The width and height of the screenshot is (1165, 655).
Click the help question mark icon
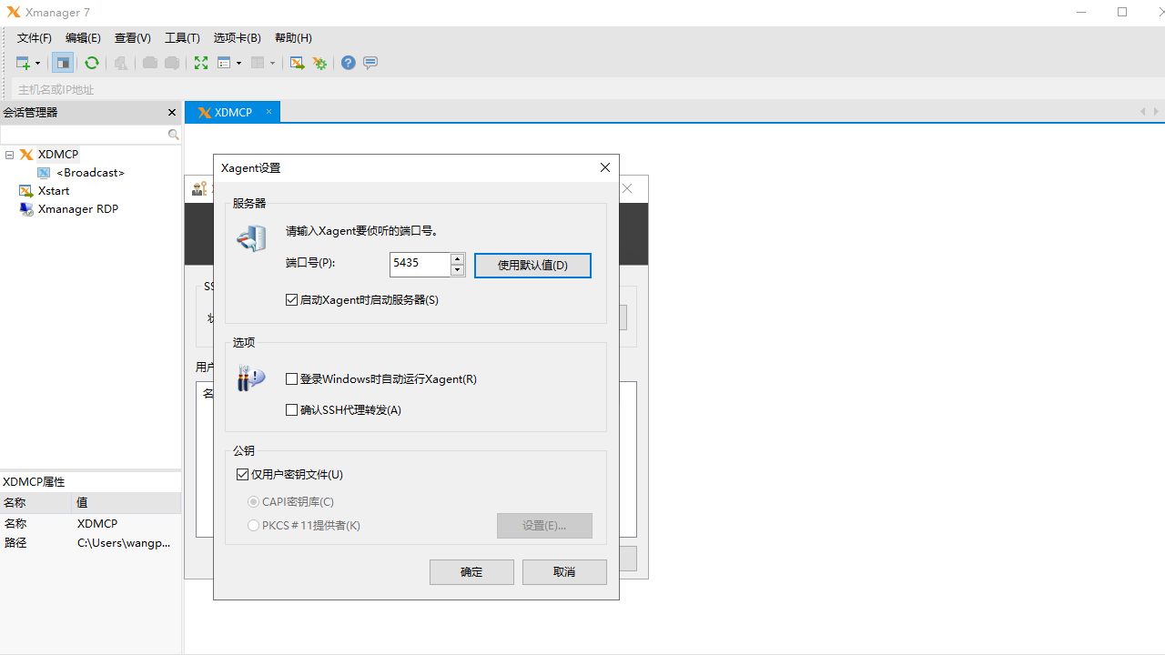348,63
